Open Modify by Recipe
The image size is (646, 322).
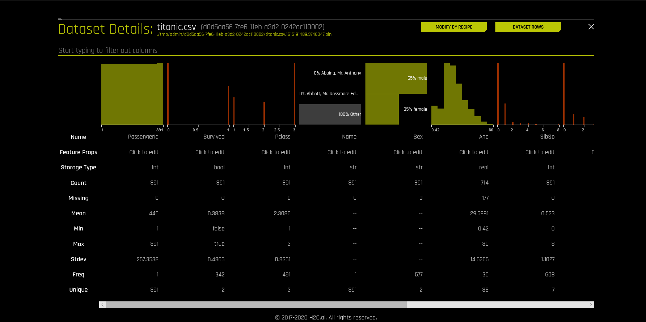[x=454, y=27]
